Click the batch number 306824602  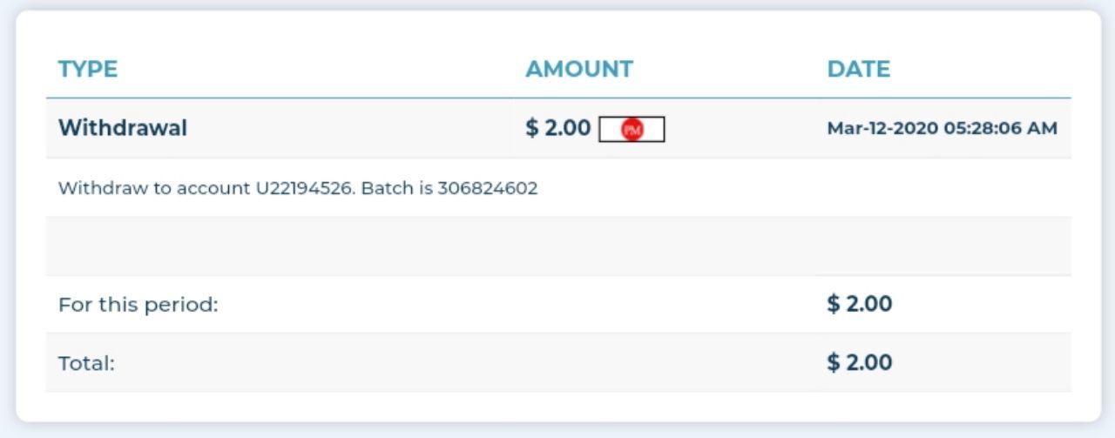pyautogui.click(x=488, y=188)
